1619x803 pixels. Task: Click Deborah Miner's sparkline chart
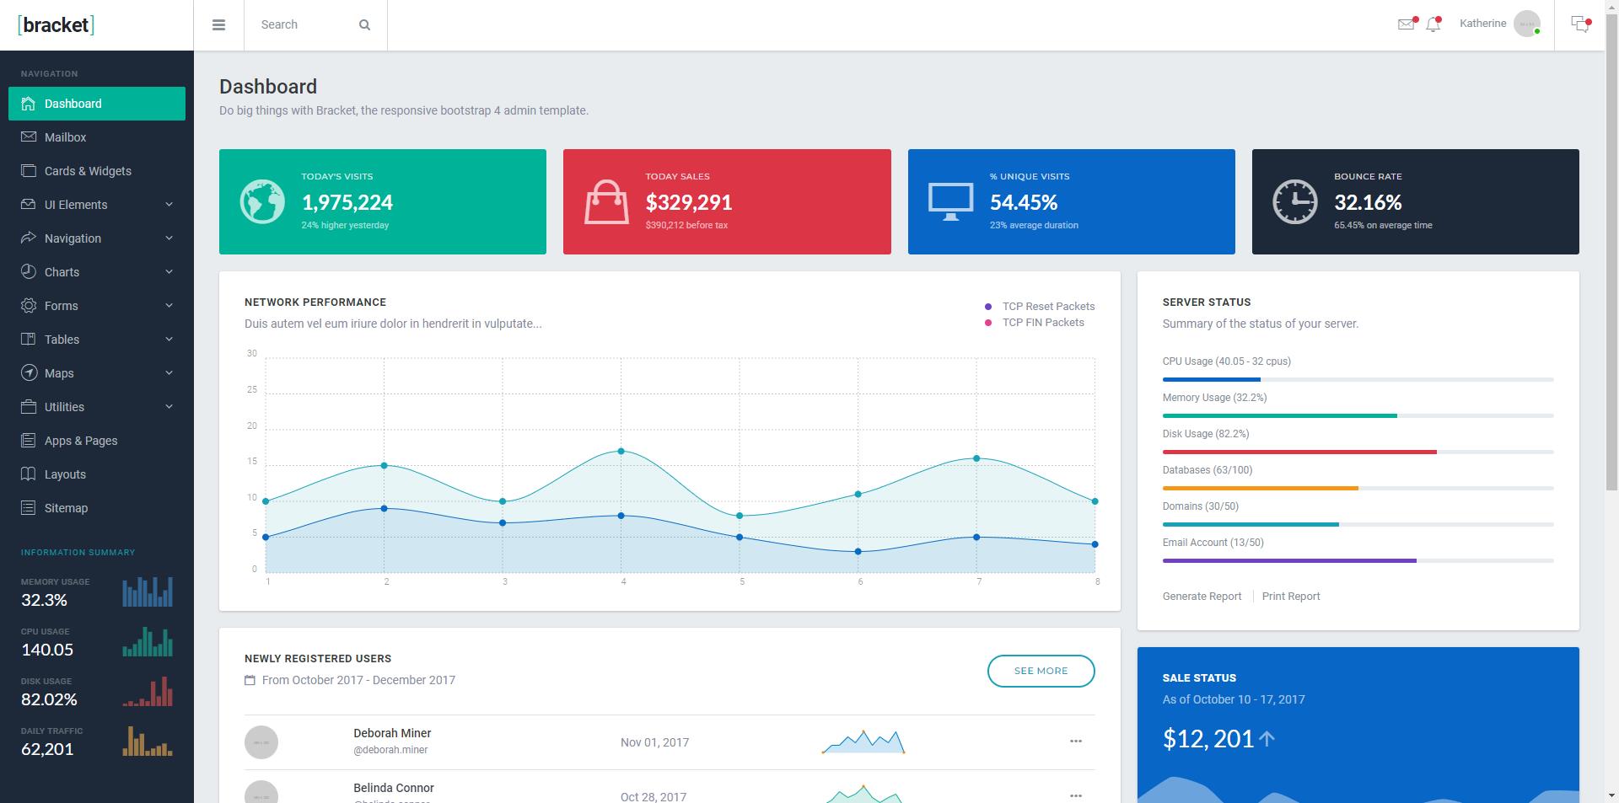click(863, 741)
